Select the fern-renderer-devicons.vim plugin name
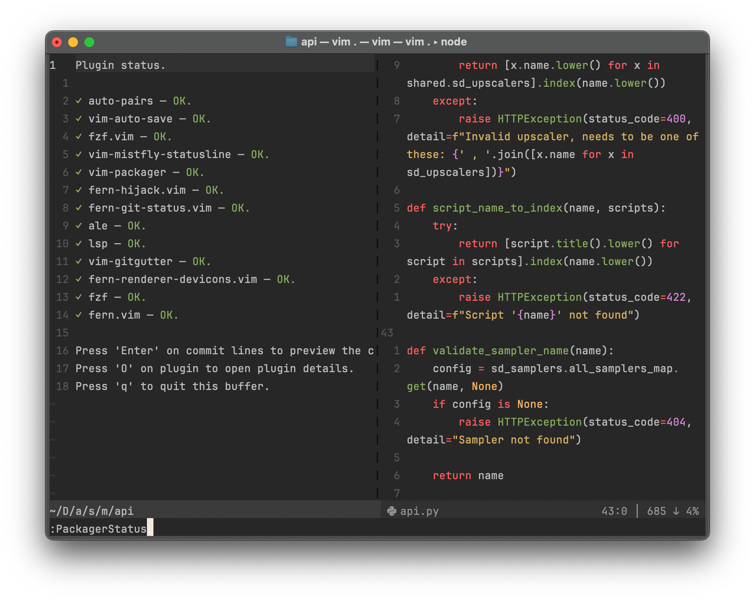This screenshot has width=755, height=600. 173,279
